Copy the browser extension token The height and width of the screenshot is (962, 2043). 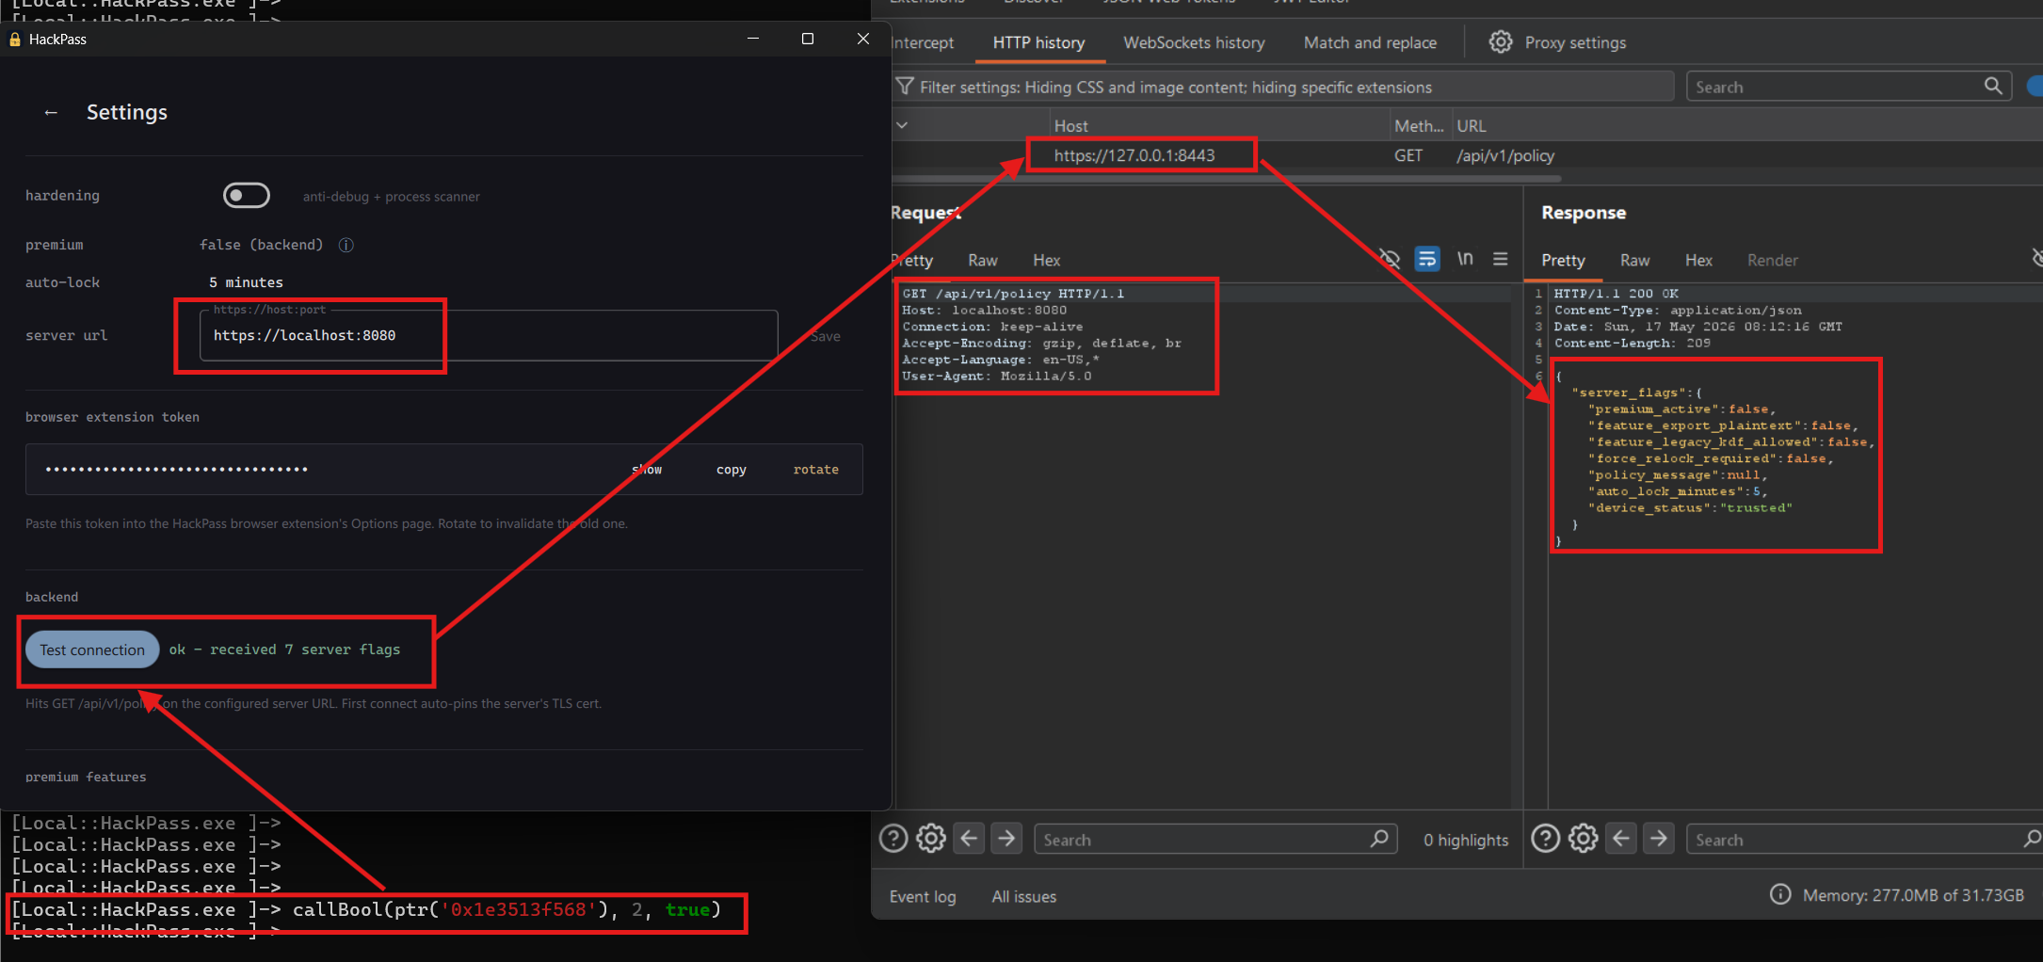732,470
